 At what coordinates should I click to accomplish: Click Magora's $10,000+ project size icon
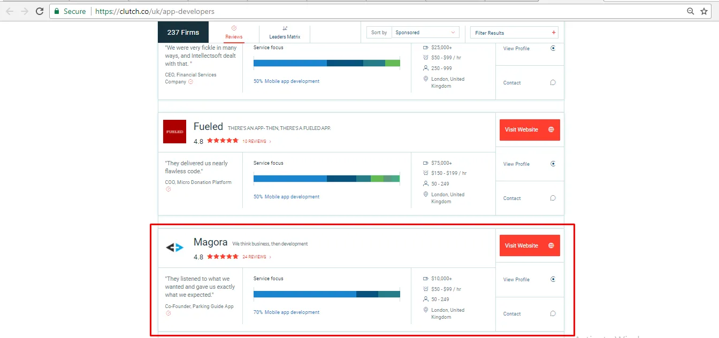pos(426,279)
